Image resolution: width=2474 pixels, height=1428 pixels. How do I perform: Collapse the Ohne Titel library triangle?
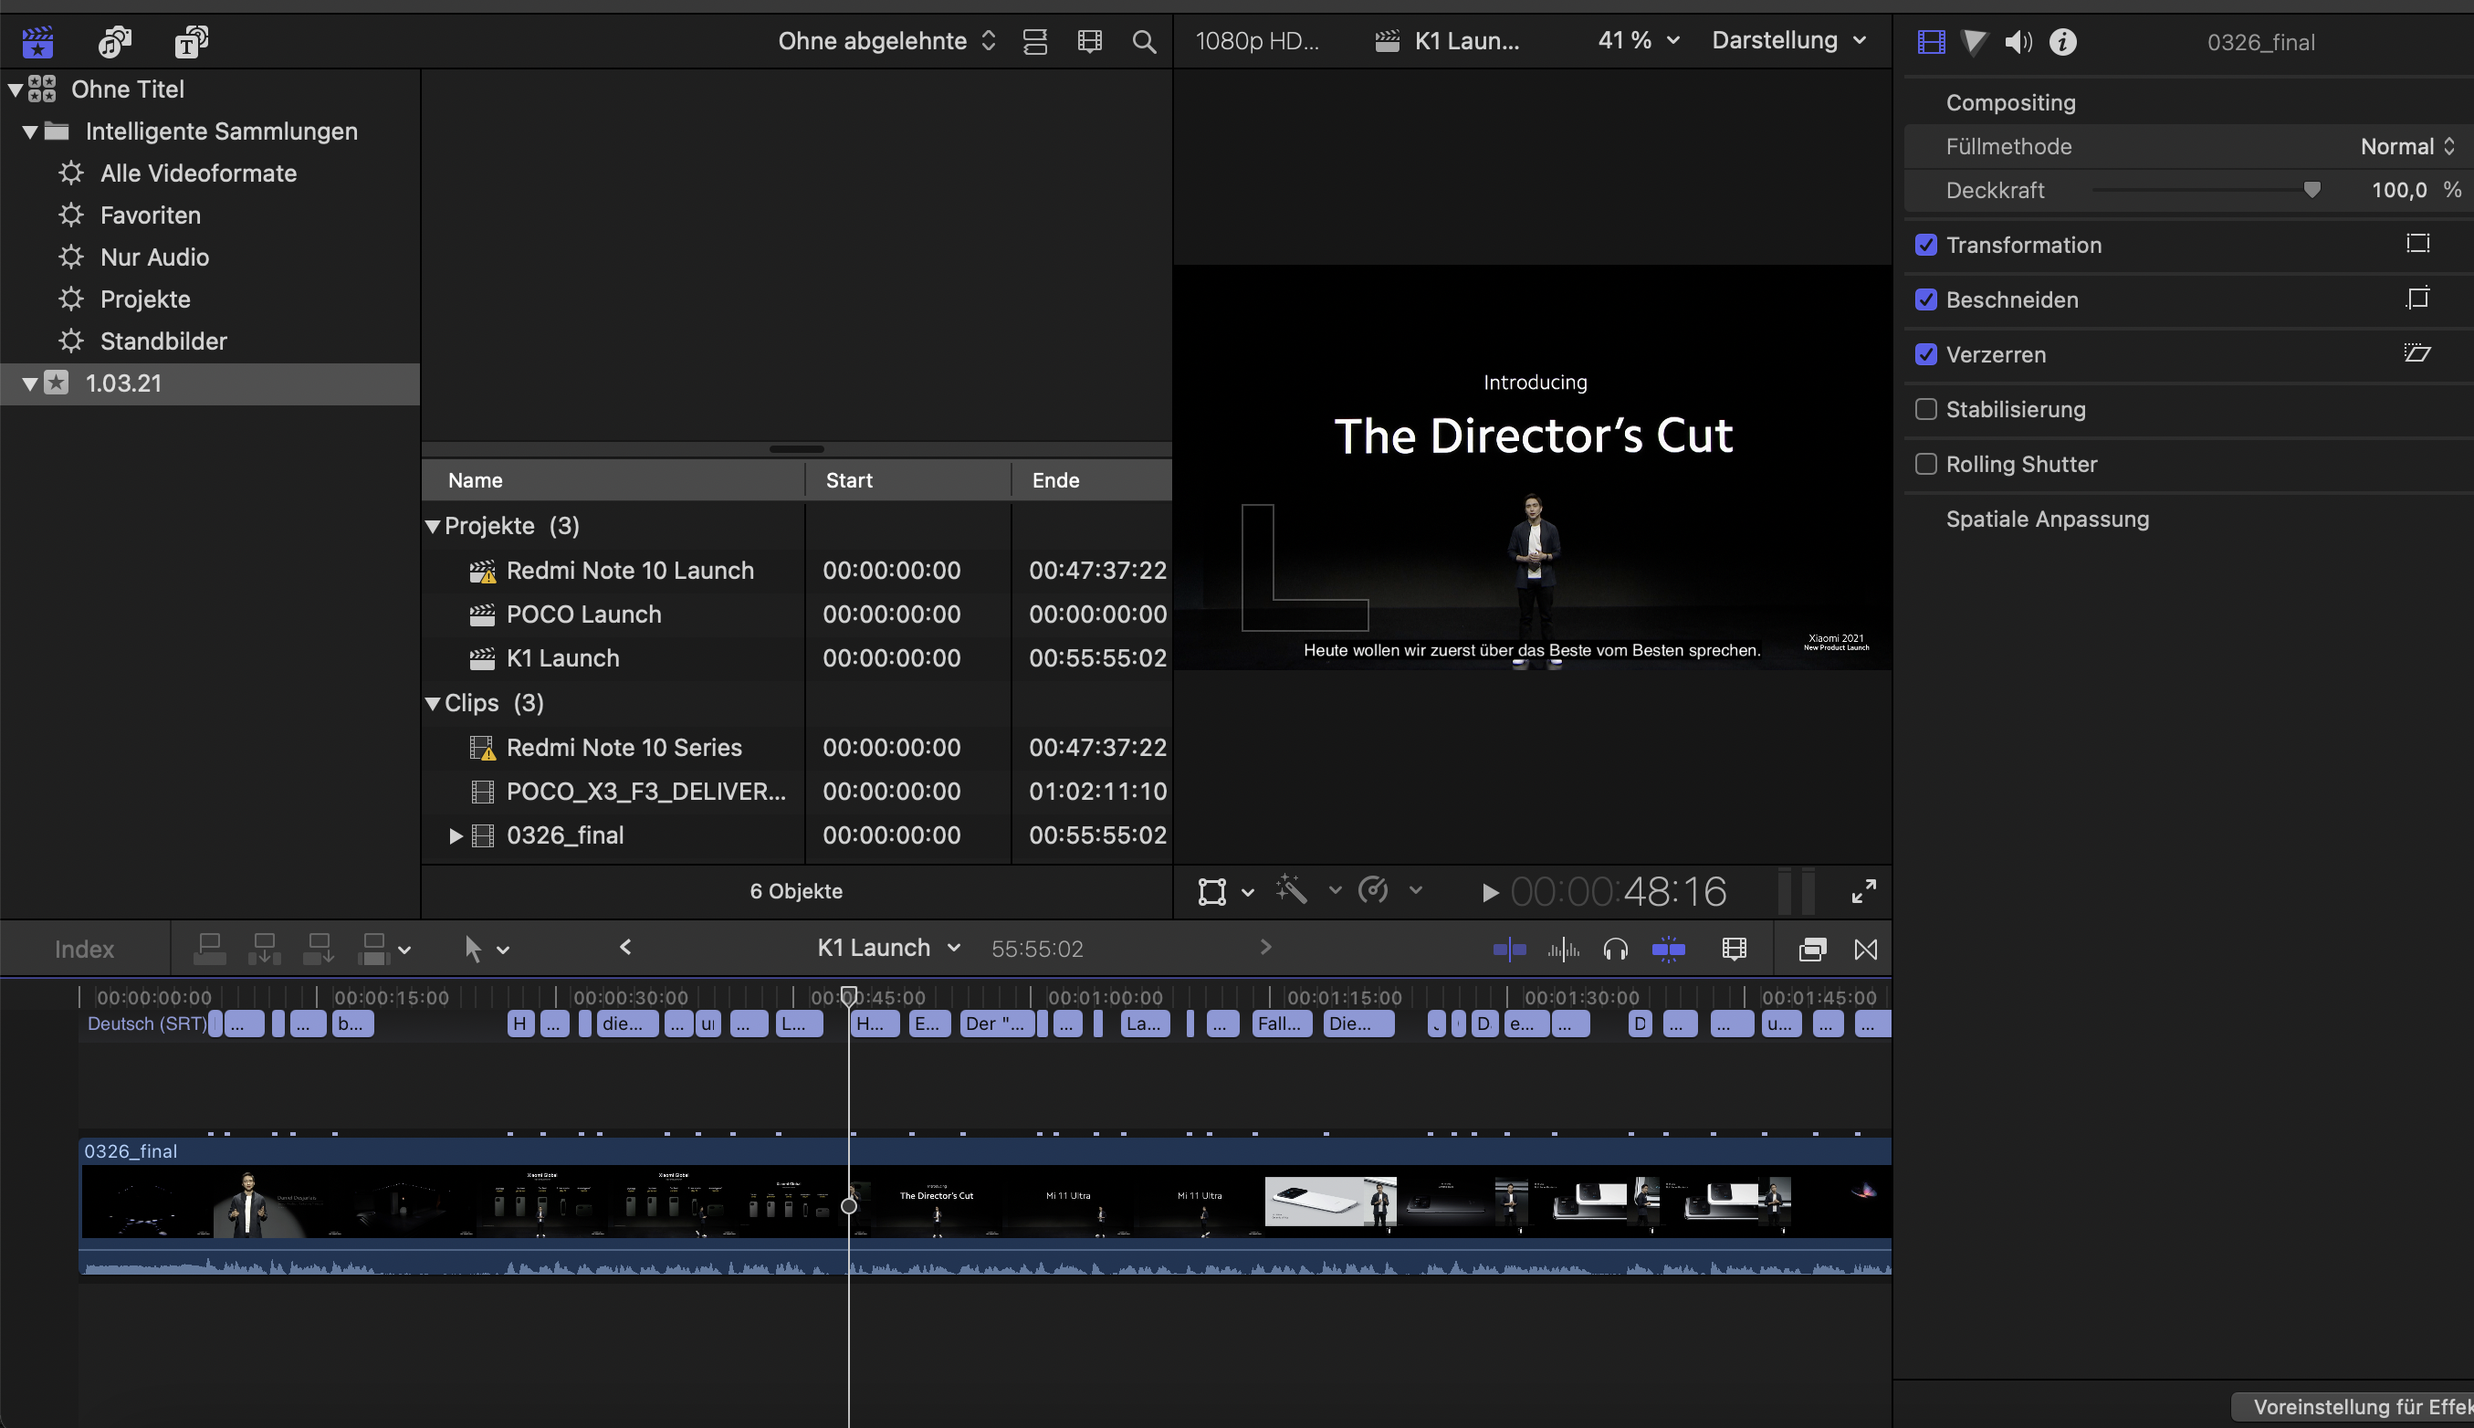[x=16, y=89]
